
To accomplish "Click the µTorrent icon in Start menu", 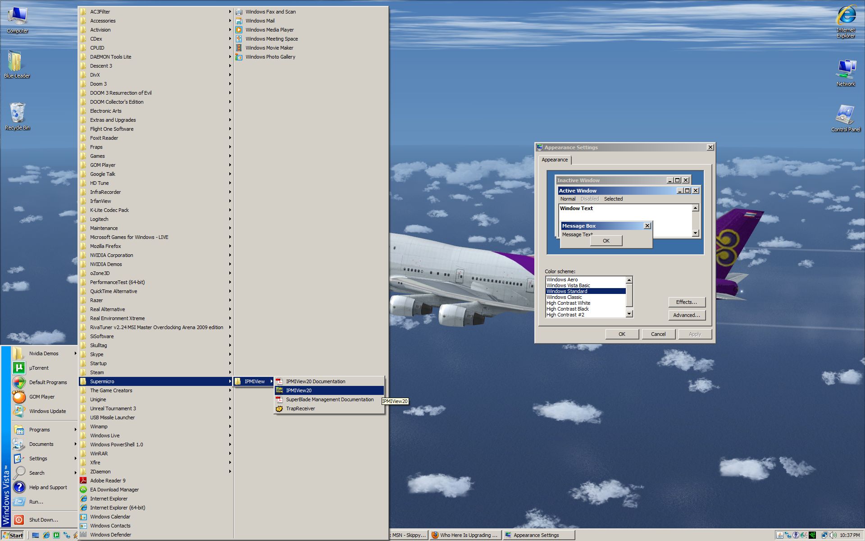I will [19, 368].
